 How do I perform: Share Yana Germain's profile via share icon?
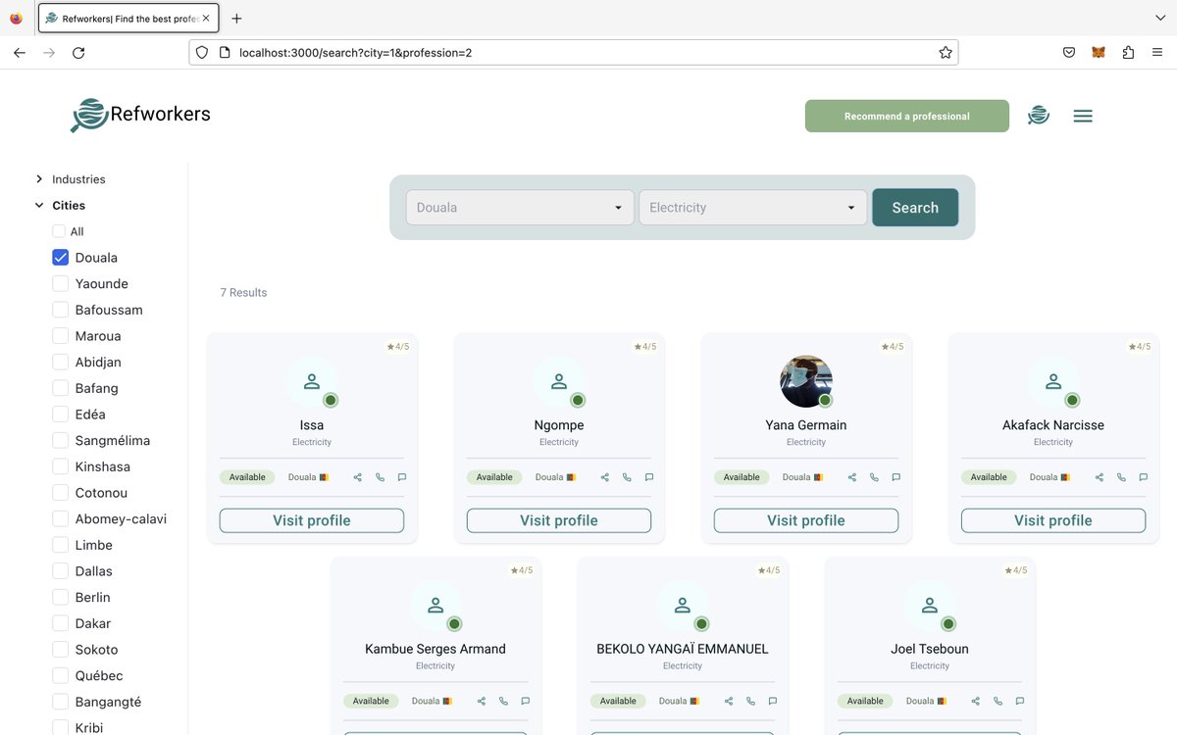point(852,477)
